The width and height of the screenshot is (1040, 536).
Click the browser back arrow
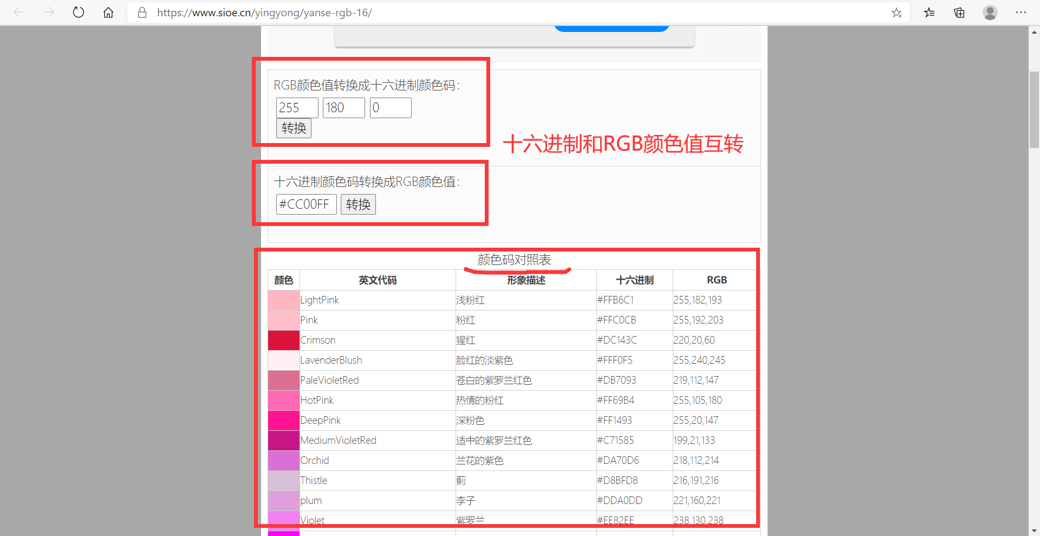pyautogui.click(x=19, y=12)
